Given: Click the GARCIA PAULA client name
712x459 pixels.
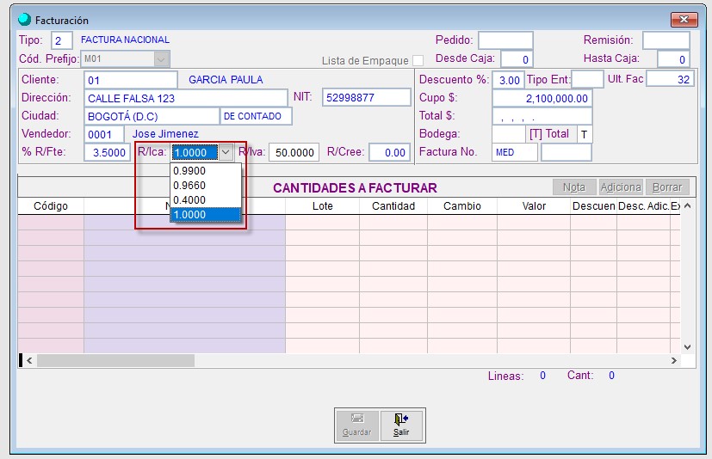Looking at the screenshot, I should pos(226,79).
